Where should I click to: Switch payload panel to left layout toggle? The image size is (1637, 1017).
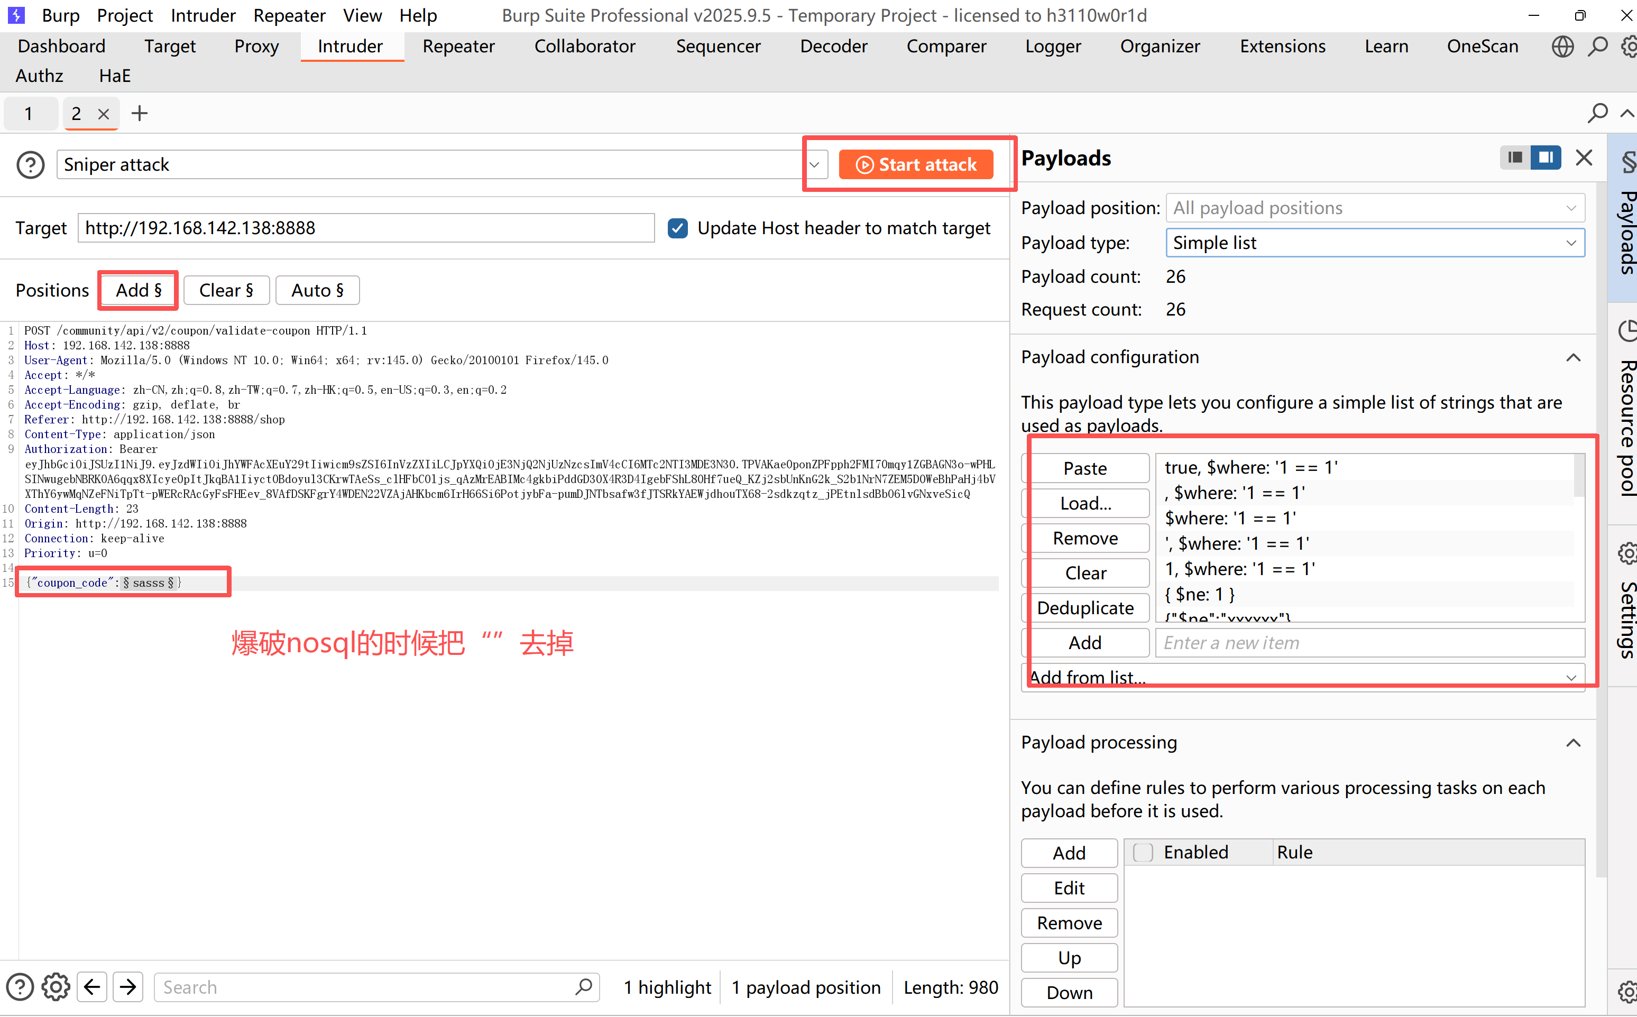pos(1515,158)
